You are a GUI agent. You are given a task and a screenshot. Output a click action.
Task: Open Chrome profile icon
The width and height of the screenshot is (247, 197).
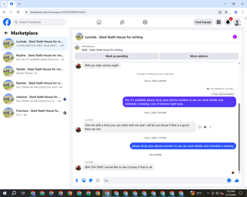coord(236,12)
